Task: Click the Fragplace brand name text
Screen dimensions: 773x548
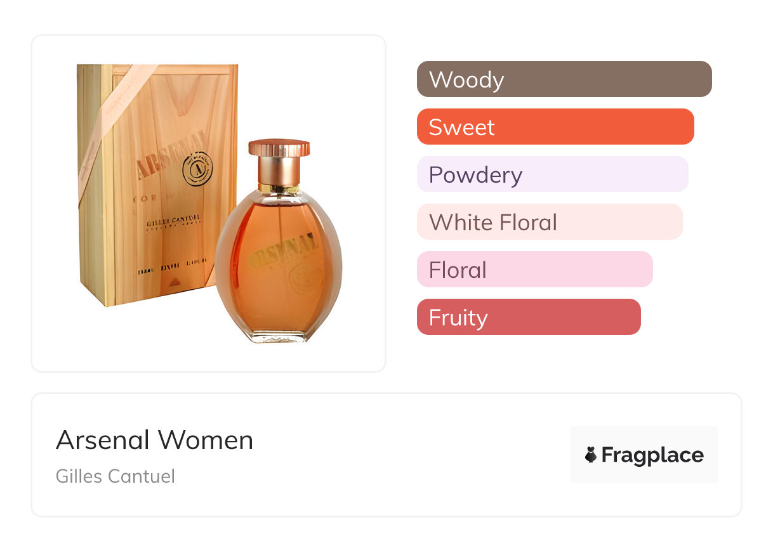Action: [652, 455]
